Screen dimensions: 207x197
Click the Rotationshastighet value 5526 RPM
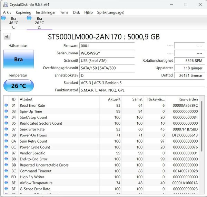[x=189, y=61]
